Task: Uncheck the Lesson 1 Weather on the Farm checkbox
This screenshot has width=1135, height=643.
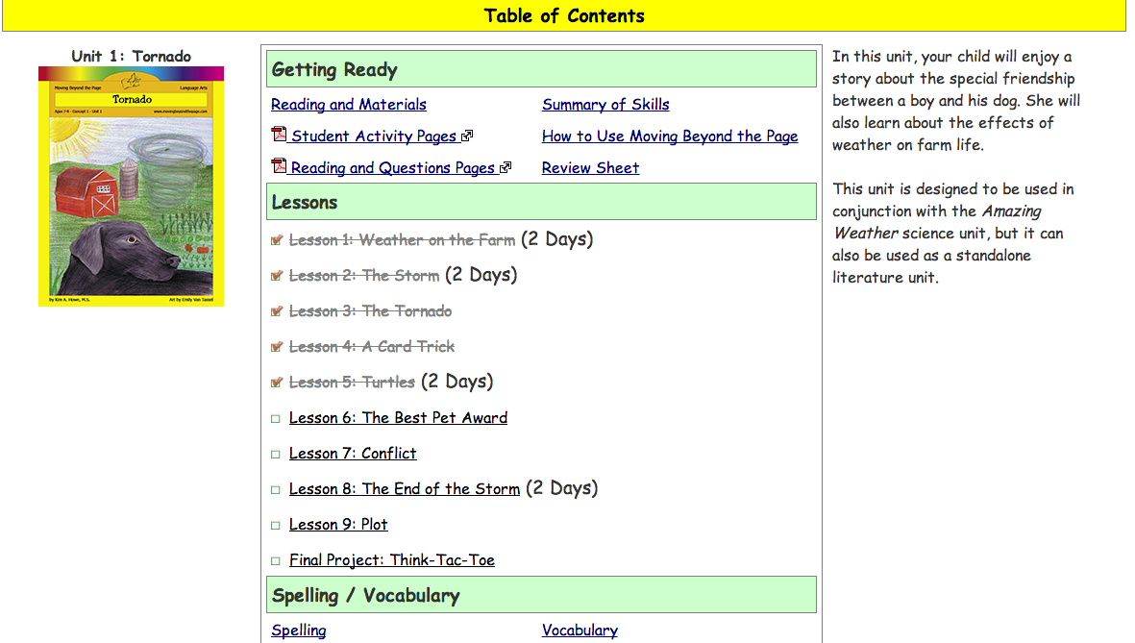Action: 277,240
